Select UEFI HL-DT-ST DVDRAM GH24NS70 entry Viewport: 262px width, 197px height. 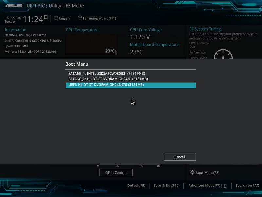[x=131, y=85]
